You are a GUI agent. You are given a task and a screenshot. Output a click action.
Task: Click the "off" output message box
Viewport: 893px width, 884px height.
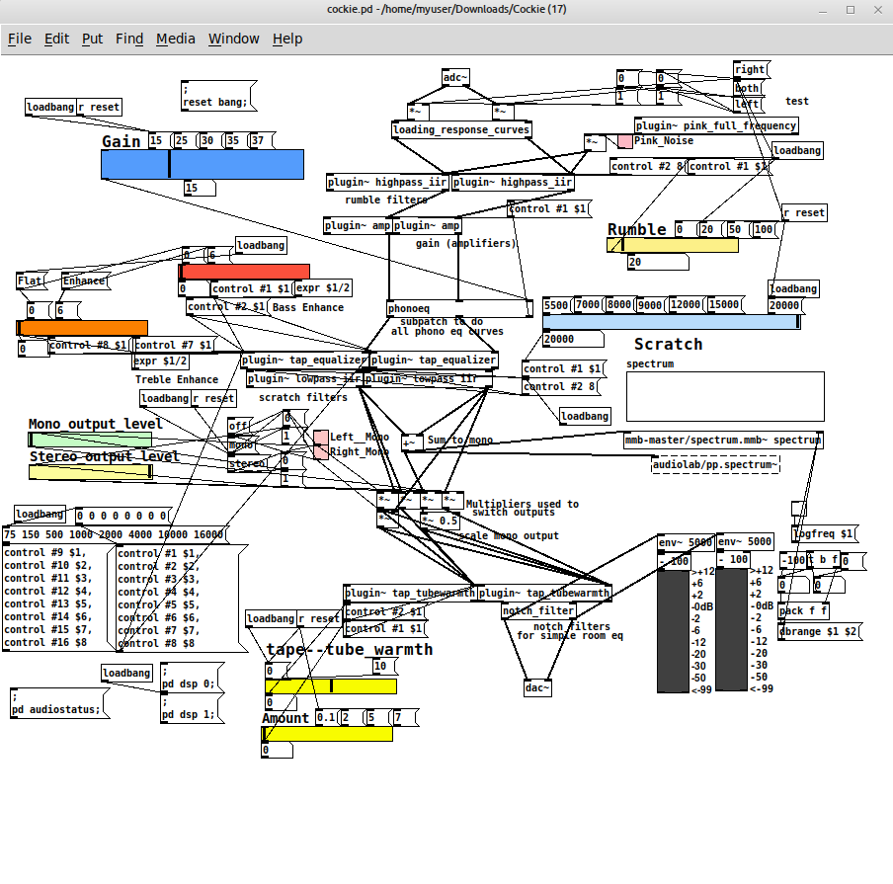point(240,426)
